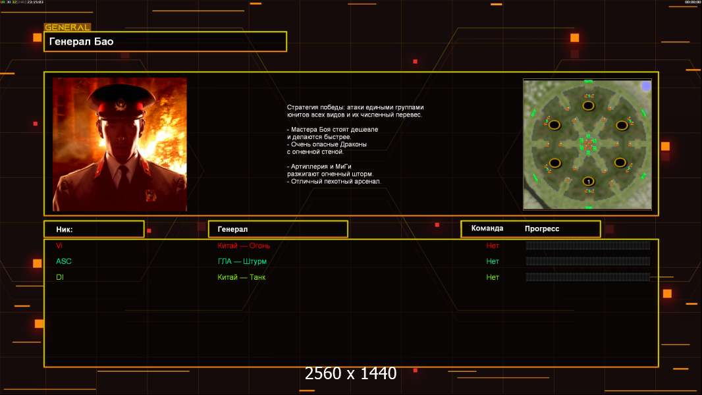This screenshot has width=702, height=395.
Task: Select player nickname 'ASC'
Action: [x=64, y=261]
